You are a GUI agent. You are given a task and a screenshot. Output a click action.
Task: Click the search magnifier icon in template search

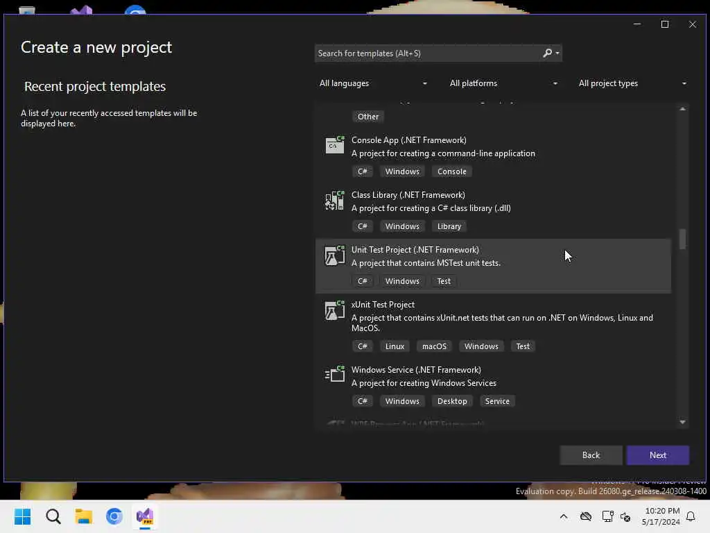pos(548,53)
